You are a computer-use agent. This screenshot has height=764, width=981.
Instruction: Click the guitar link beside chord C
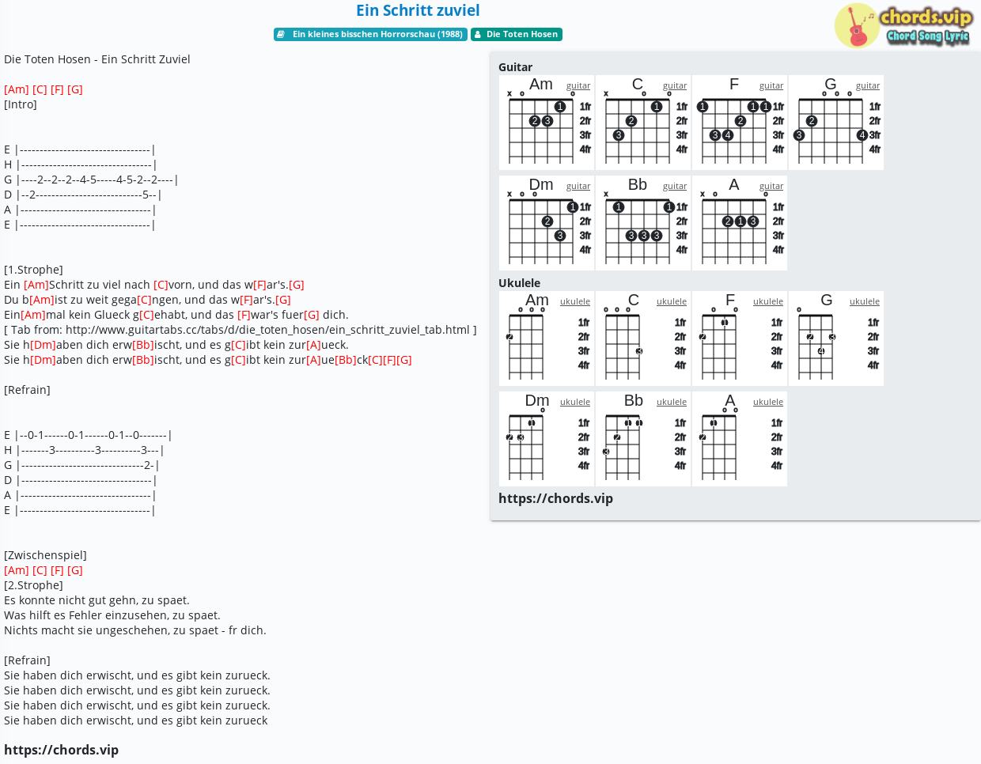pyautogui.click(x=675, y=85)
